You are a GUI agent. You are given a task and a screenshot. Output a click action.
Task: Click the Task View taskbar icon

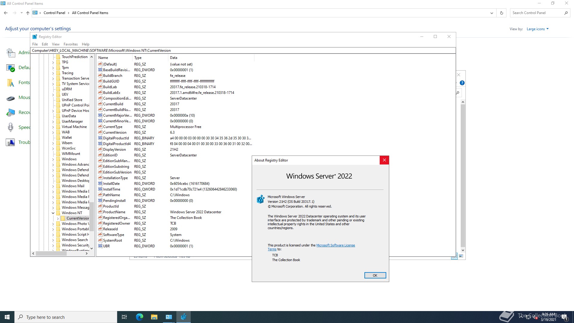click(124, 317)
